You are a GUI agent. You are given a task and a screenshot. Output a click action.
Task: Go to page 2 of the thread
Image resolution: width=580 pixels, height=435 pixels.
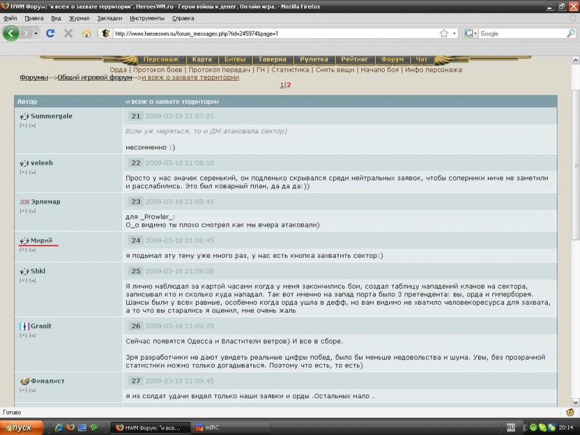[x=289, y=85]
